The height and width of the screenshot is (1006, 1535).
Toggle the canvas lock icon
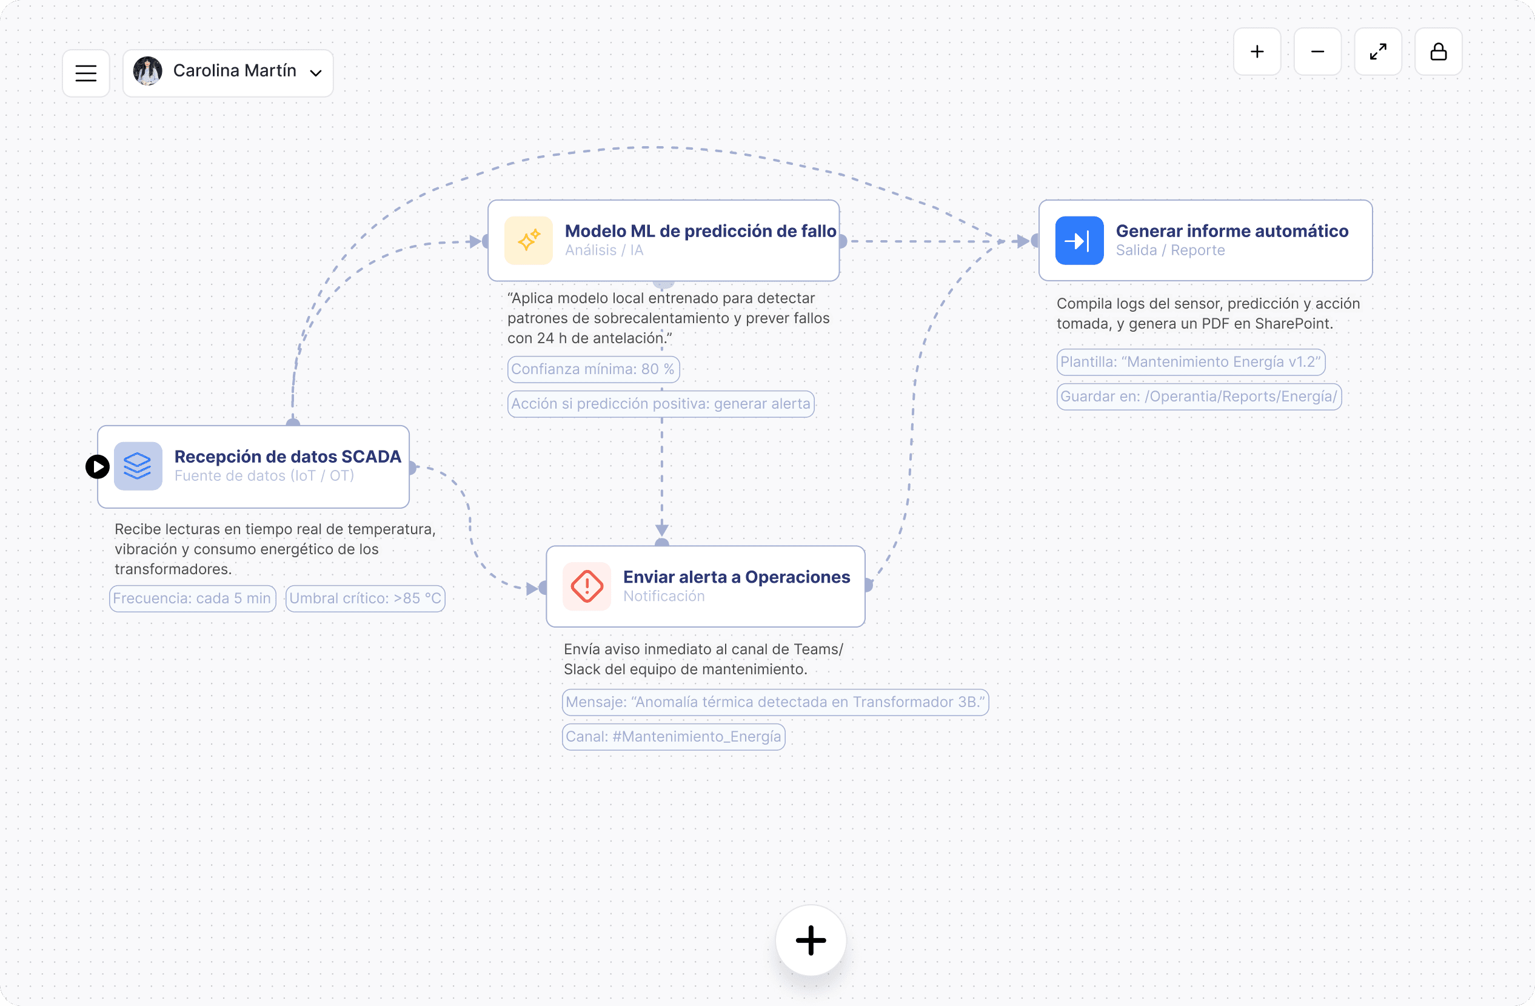[1438, 52]
